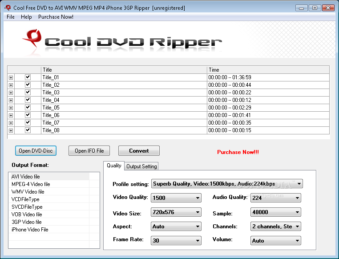The width and height of the screenshot is (339, 259).
Task: Open the Help menu
Action: [26, 17]
